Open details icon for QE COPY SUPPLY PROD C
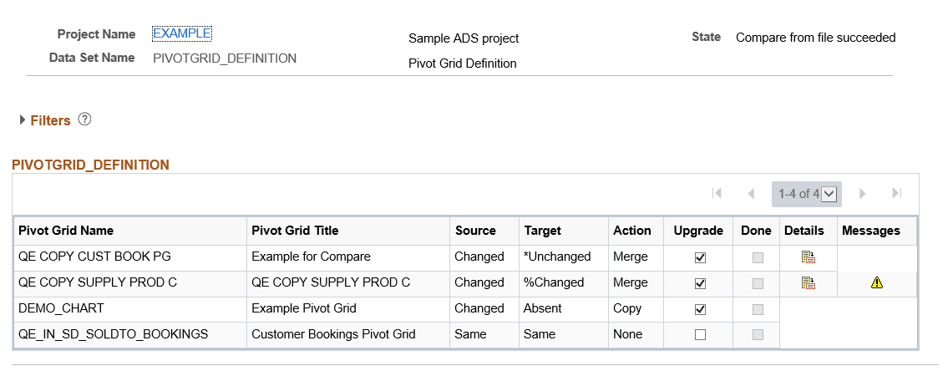Viewport: 948px width, 371px height. pos(809,282)
